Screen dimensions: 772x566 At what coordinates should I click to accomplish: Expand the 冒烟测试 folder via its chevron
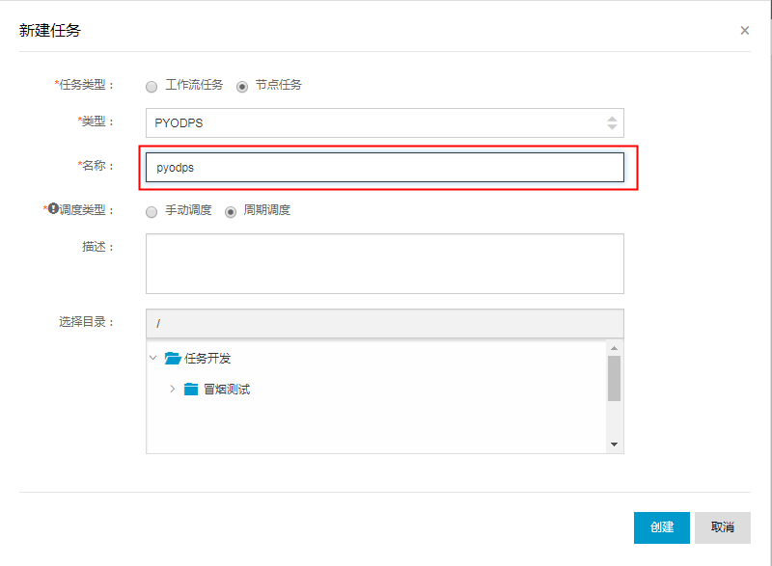coord(173,390)
